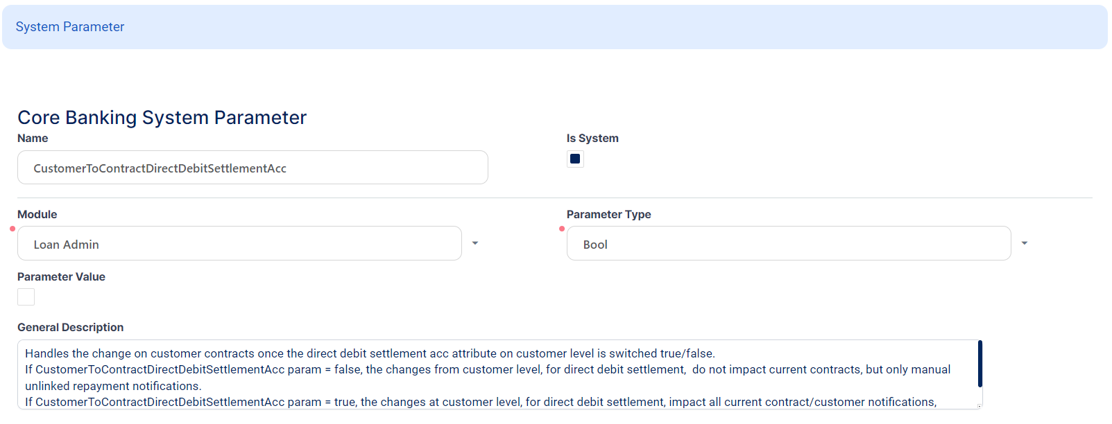Click the description textarea resize handle
1112x424 pixels.
click(979, 406)
